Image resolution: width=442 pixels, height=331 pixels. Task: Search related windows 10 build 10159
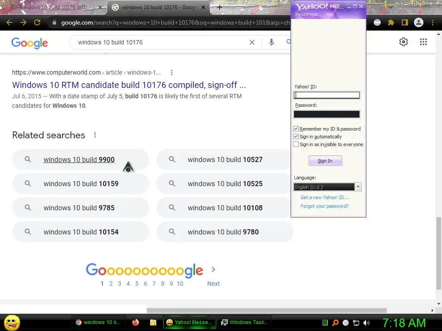(81, 184)
